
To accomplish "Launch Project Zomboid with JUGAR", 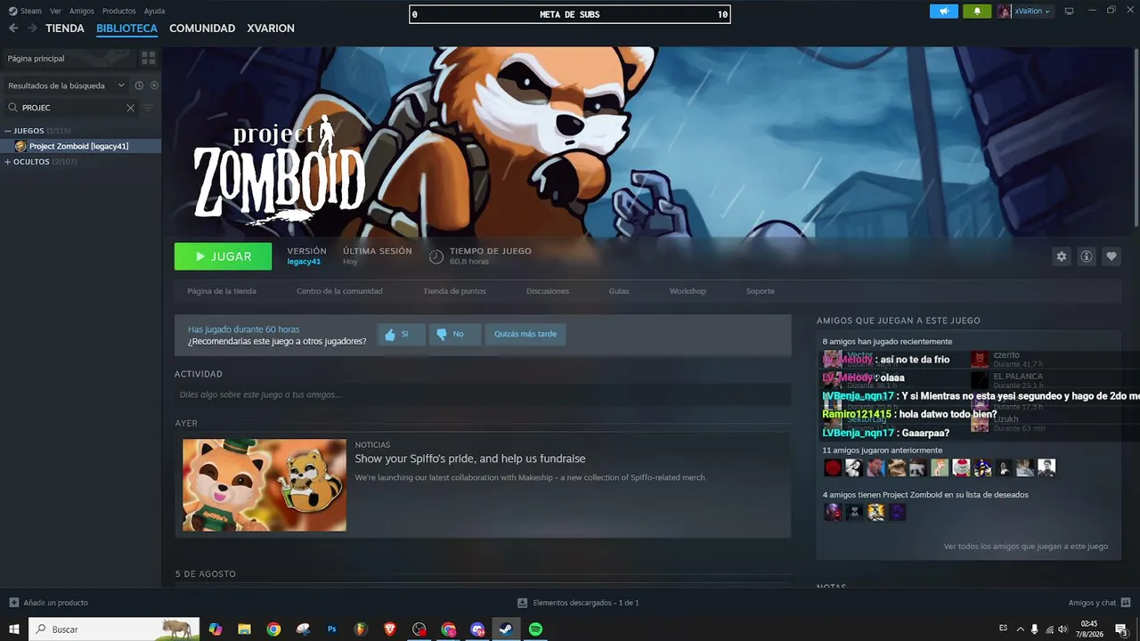I will [223, 256].
